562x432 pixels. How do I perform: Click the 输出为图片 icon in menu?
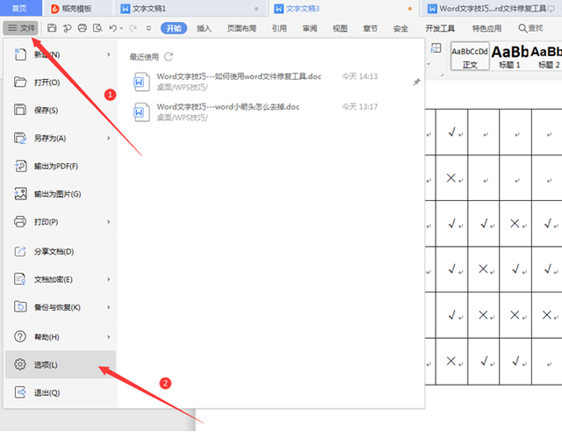pyautogui.click(x=20, y=194)
